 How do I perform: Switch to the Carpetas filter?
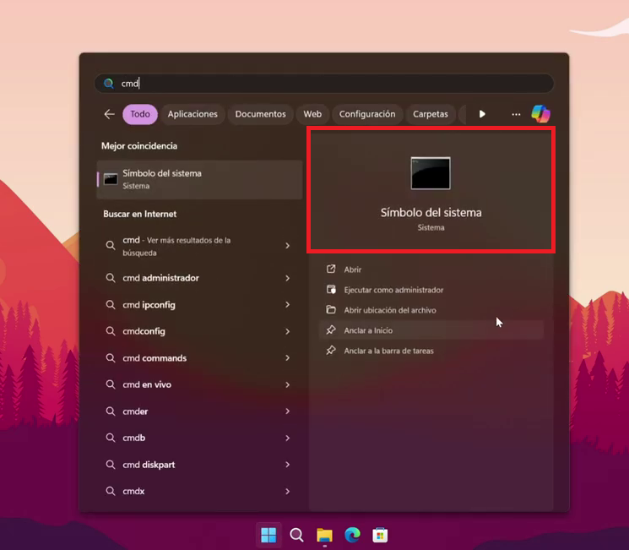click(431, 114)
